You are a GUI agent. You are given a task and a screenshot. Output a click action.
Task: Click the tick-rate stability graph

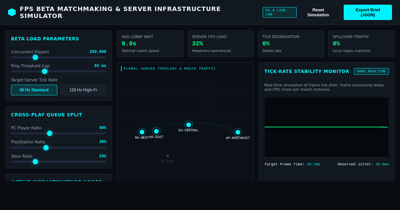click(327, 127)
